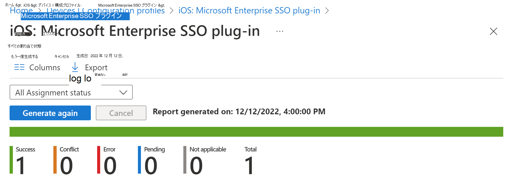
Task: Select the Pending count tile
Action: [152, 160]
